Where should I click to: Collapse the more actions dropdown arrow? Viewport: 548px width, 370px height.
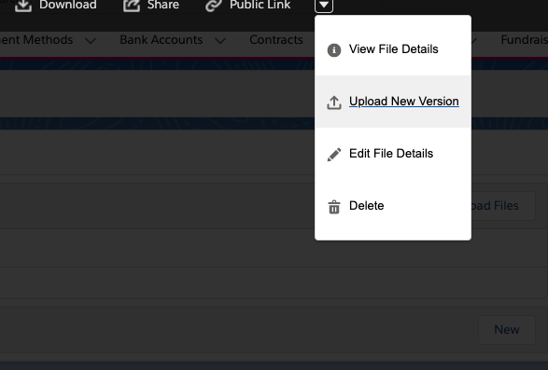pos(324,5)
